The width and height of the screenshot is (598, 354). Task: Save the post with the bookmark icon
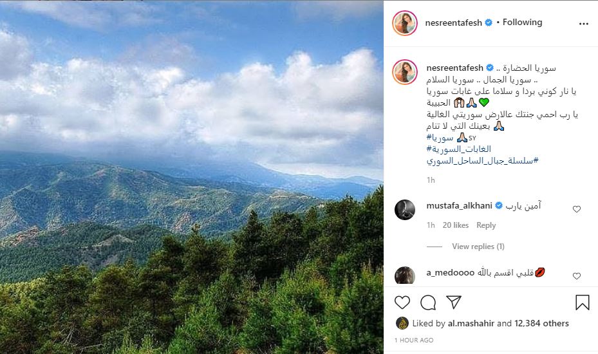[x=583, y=302]
